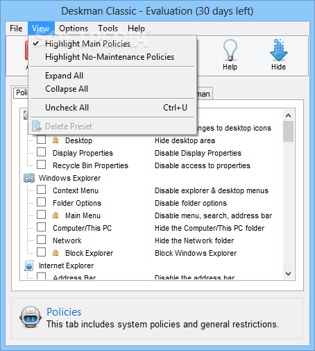Click the scrollbar down arrow
The image size is (315, 351).
pyautogui.click(x=288, y=274)
